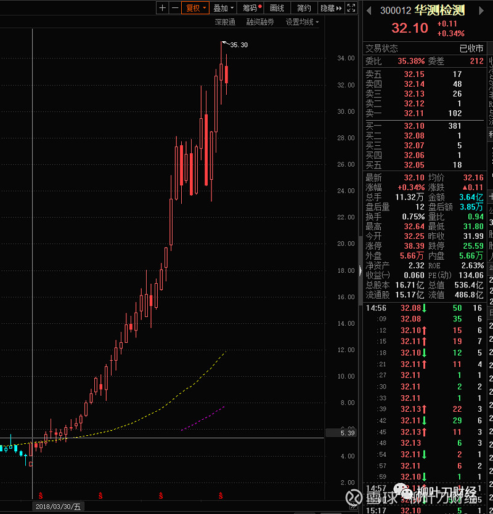493x514 pixels.
Task: Click the 35.30 high price marker
Action: tap(238, 44)
